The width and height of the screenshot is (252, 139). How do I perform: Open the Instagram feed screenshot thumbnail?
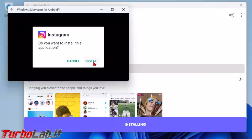(40, 105)
